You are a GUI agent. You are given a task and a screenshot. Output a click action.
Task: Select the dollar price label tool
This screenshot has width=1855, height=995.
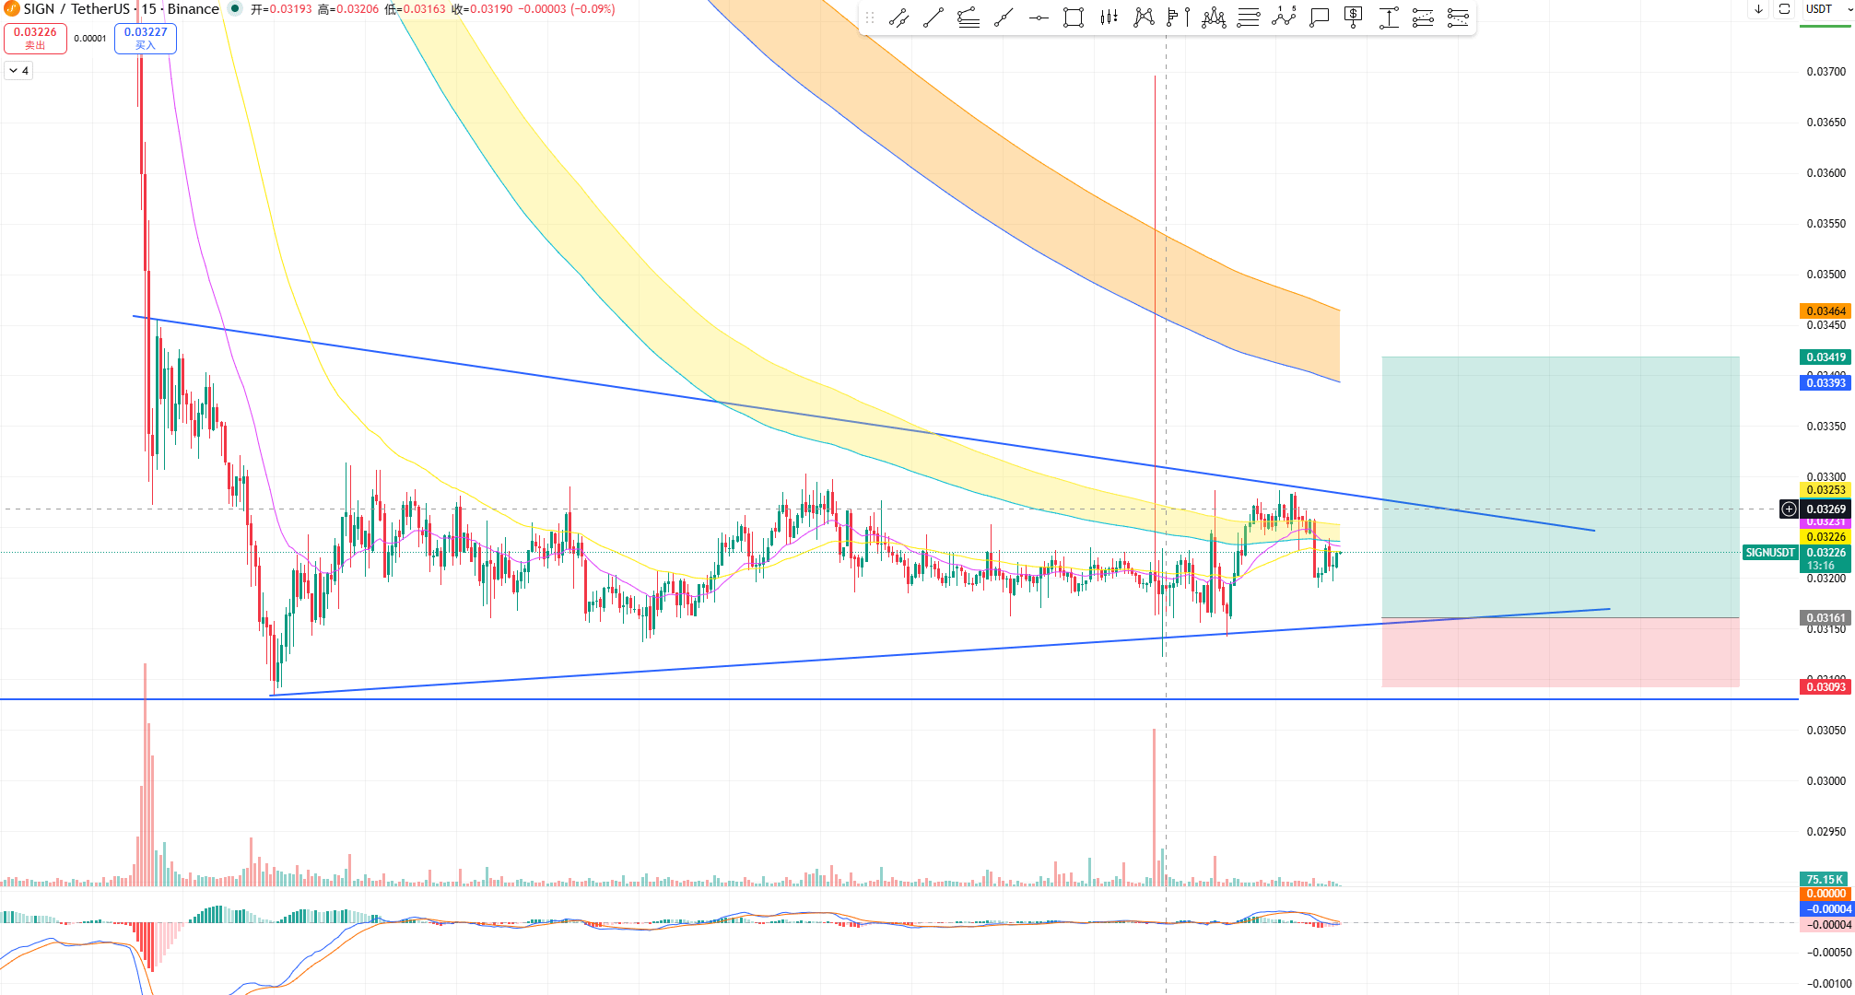click(1353, 18)
